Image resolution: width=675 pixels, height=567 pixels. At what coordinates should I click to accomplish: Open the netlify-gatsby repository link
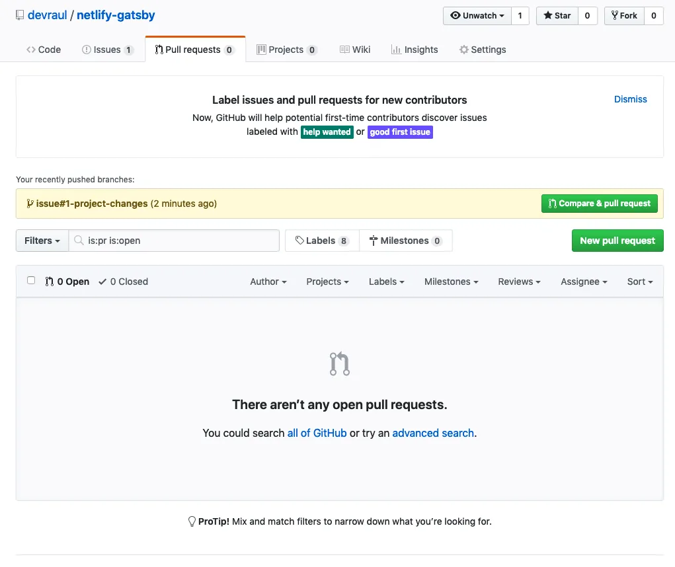point(116,15)
